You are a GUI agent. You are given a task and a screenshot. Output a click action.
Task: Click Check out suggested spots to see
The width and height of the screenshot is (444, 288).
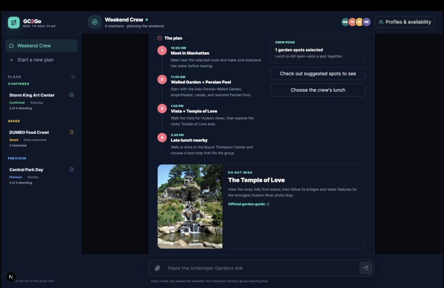click(x=318, y=74)
